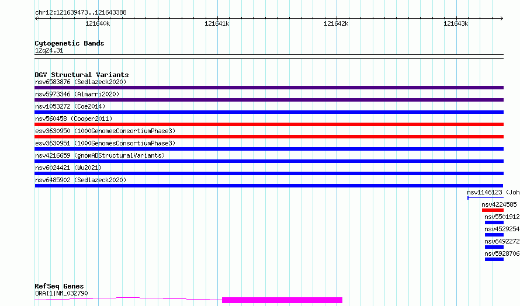Open the nsv1146123 variant label
Screen dimensions: 520x306
493,192
